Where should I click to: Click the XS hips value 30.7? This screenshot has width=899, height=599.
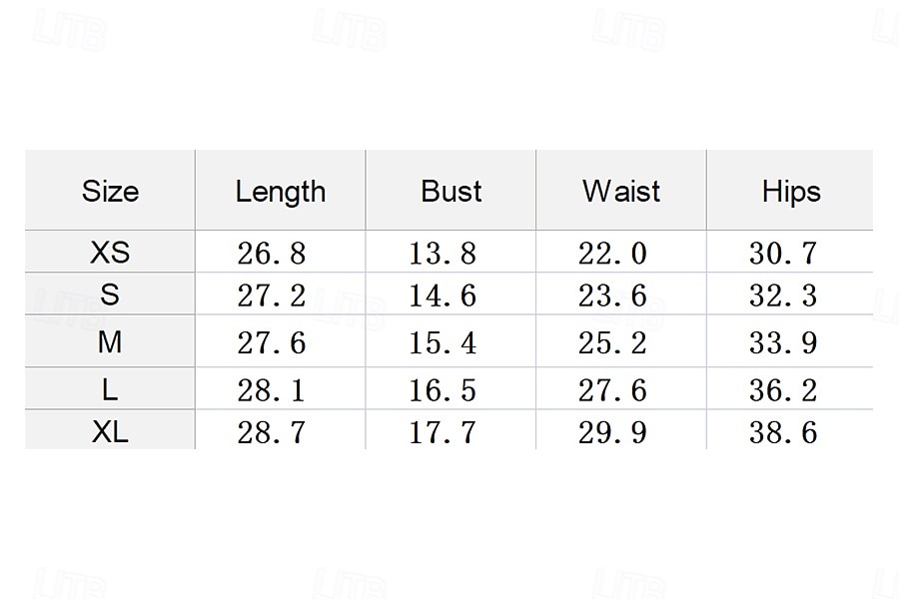point(783,254)
